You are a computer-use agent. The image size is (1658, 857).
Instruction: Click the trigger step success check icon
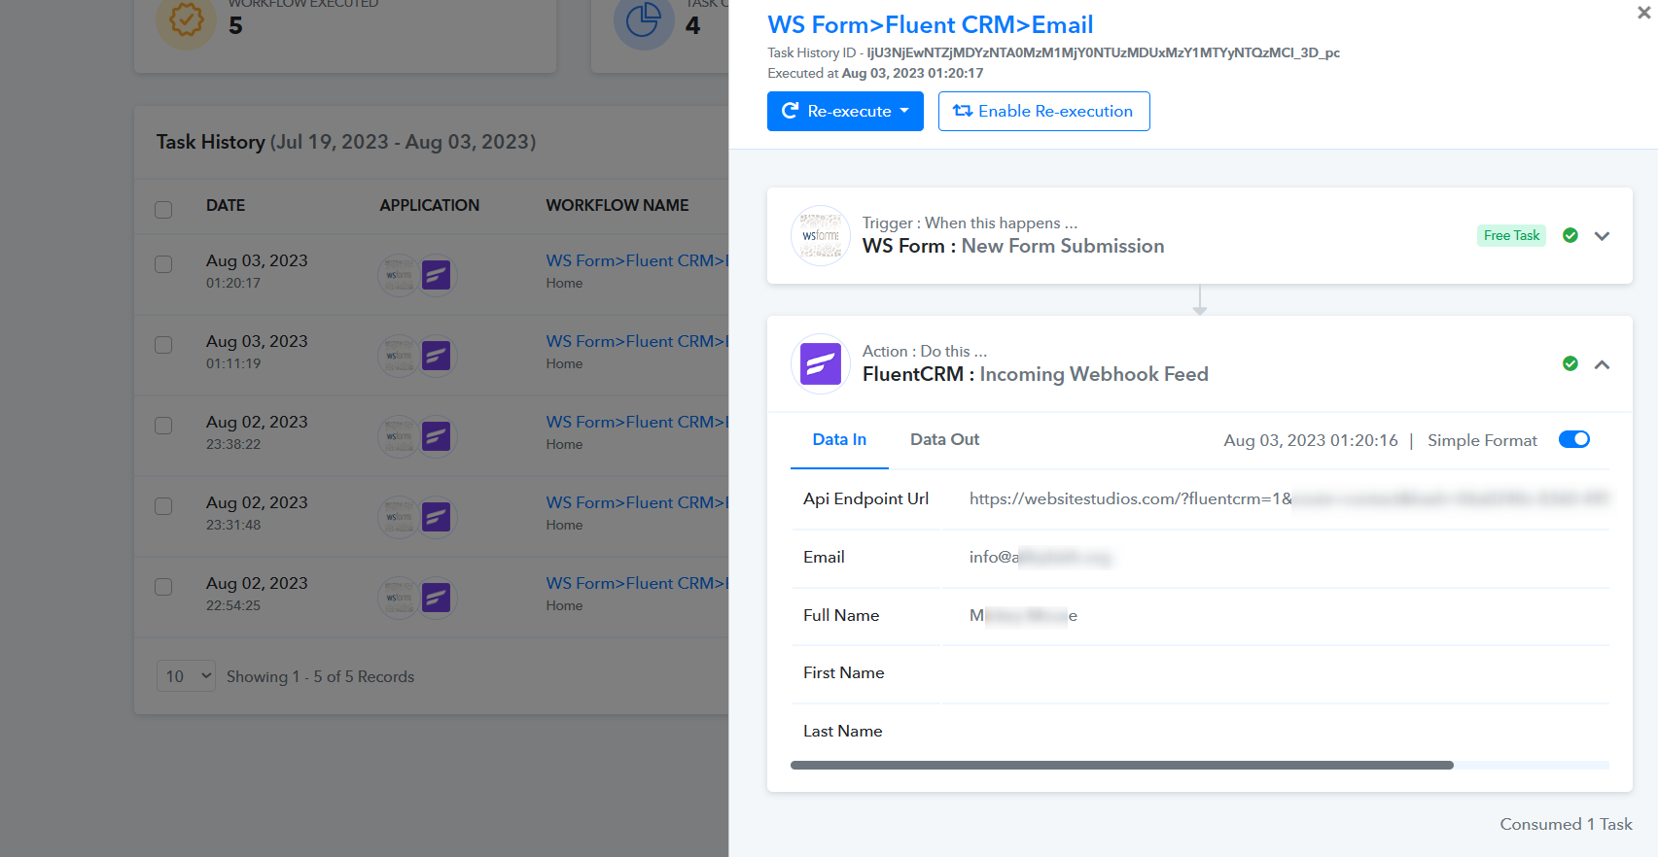[x=1570, y=235]
